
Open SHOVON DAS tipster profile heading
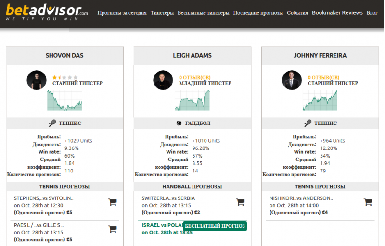(64, 56)
